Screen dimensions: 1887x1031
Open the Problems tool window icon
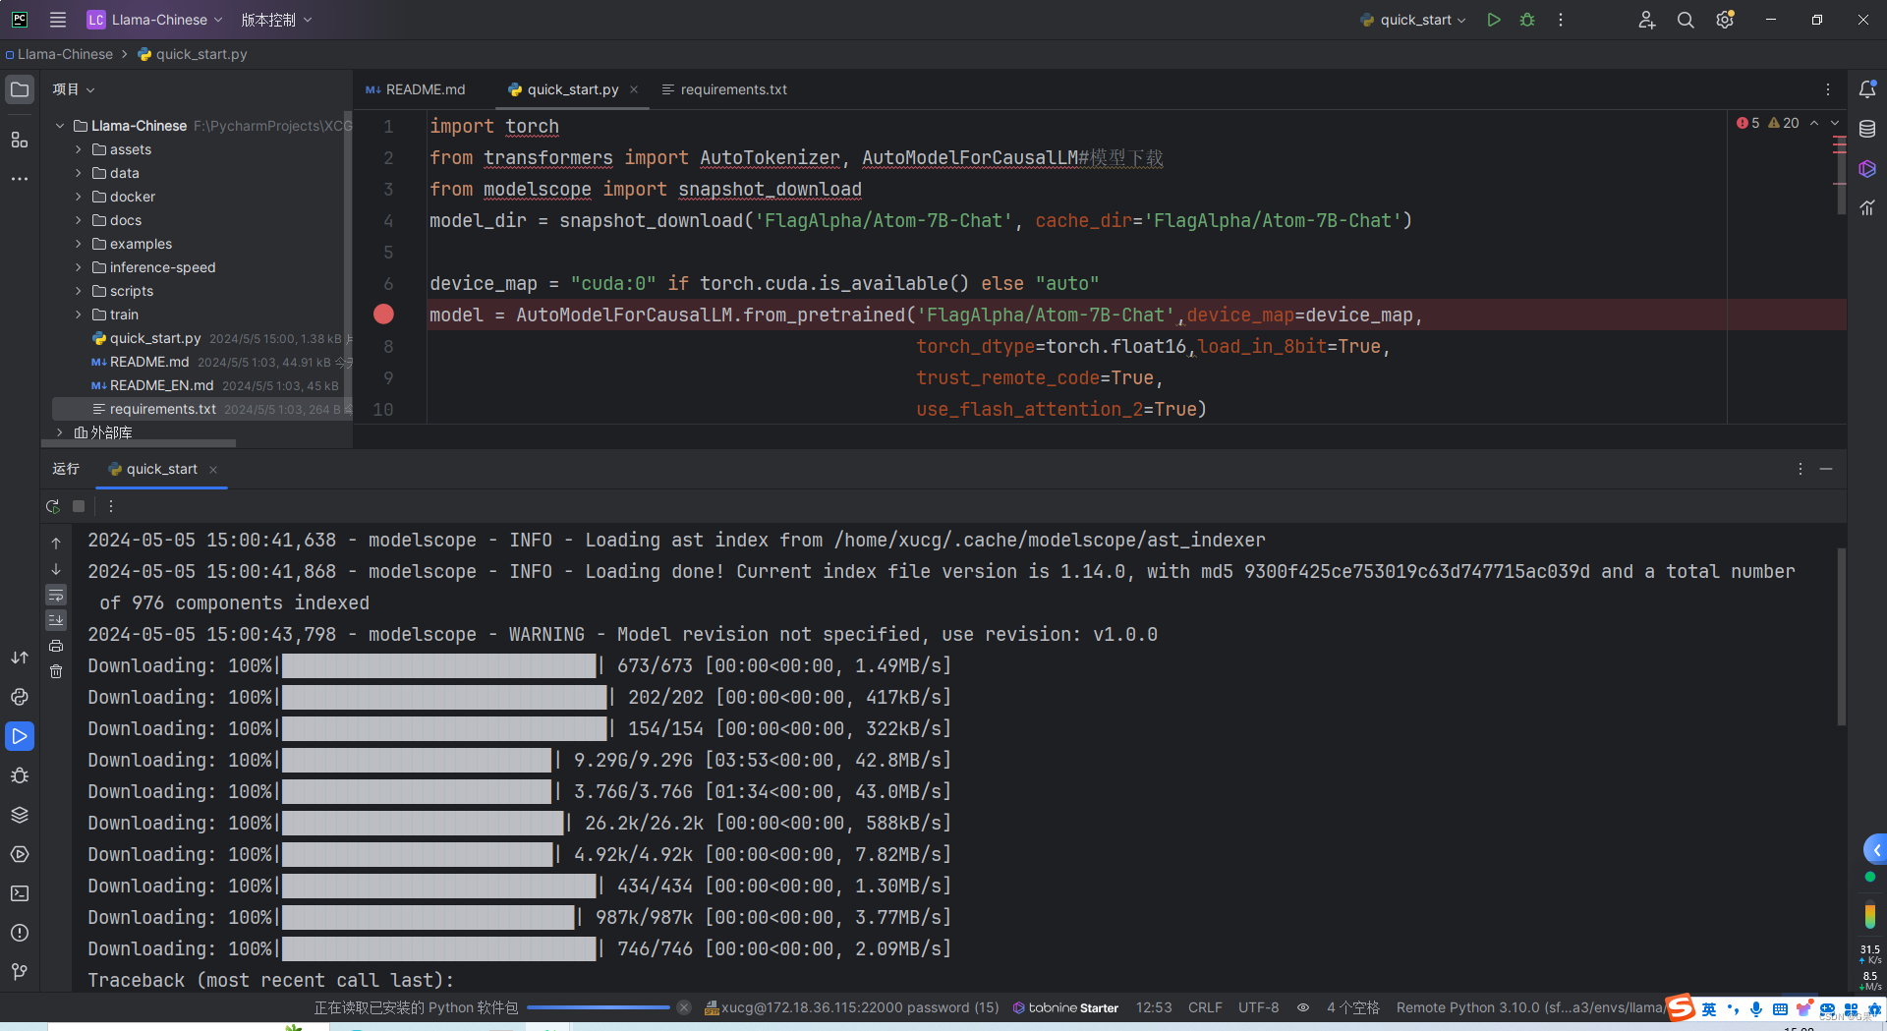(20, 933)
